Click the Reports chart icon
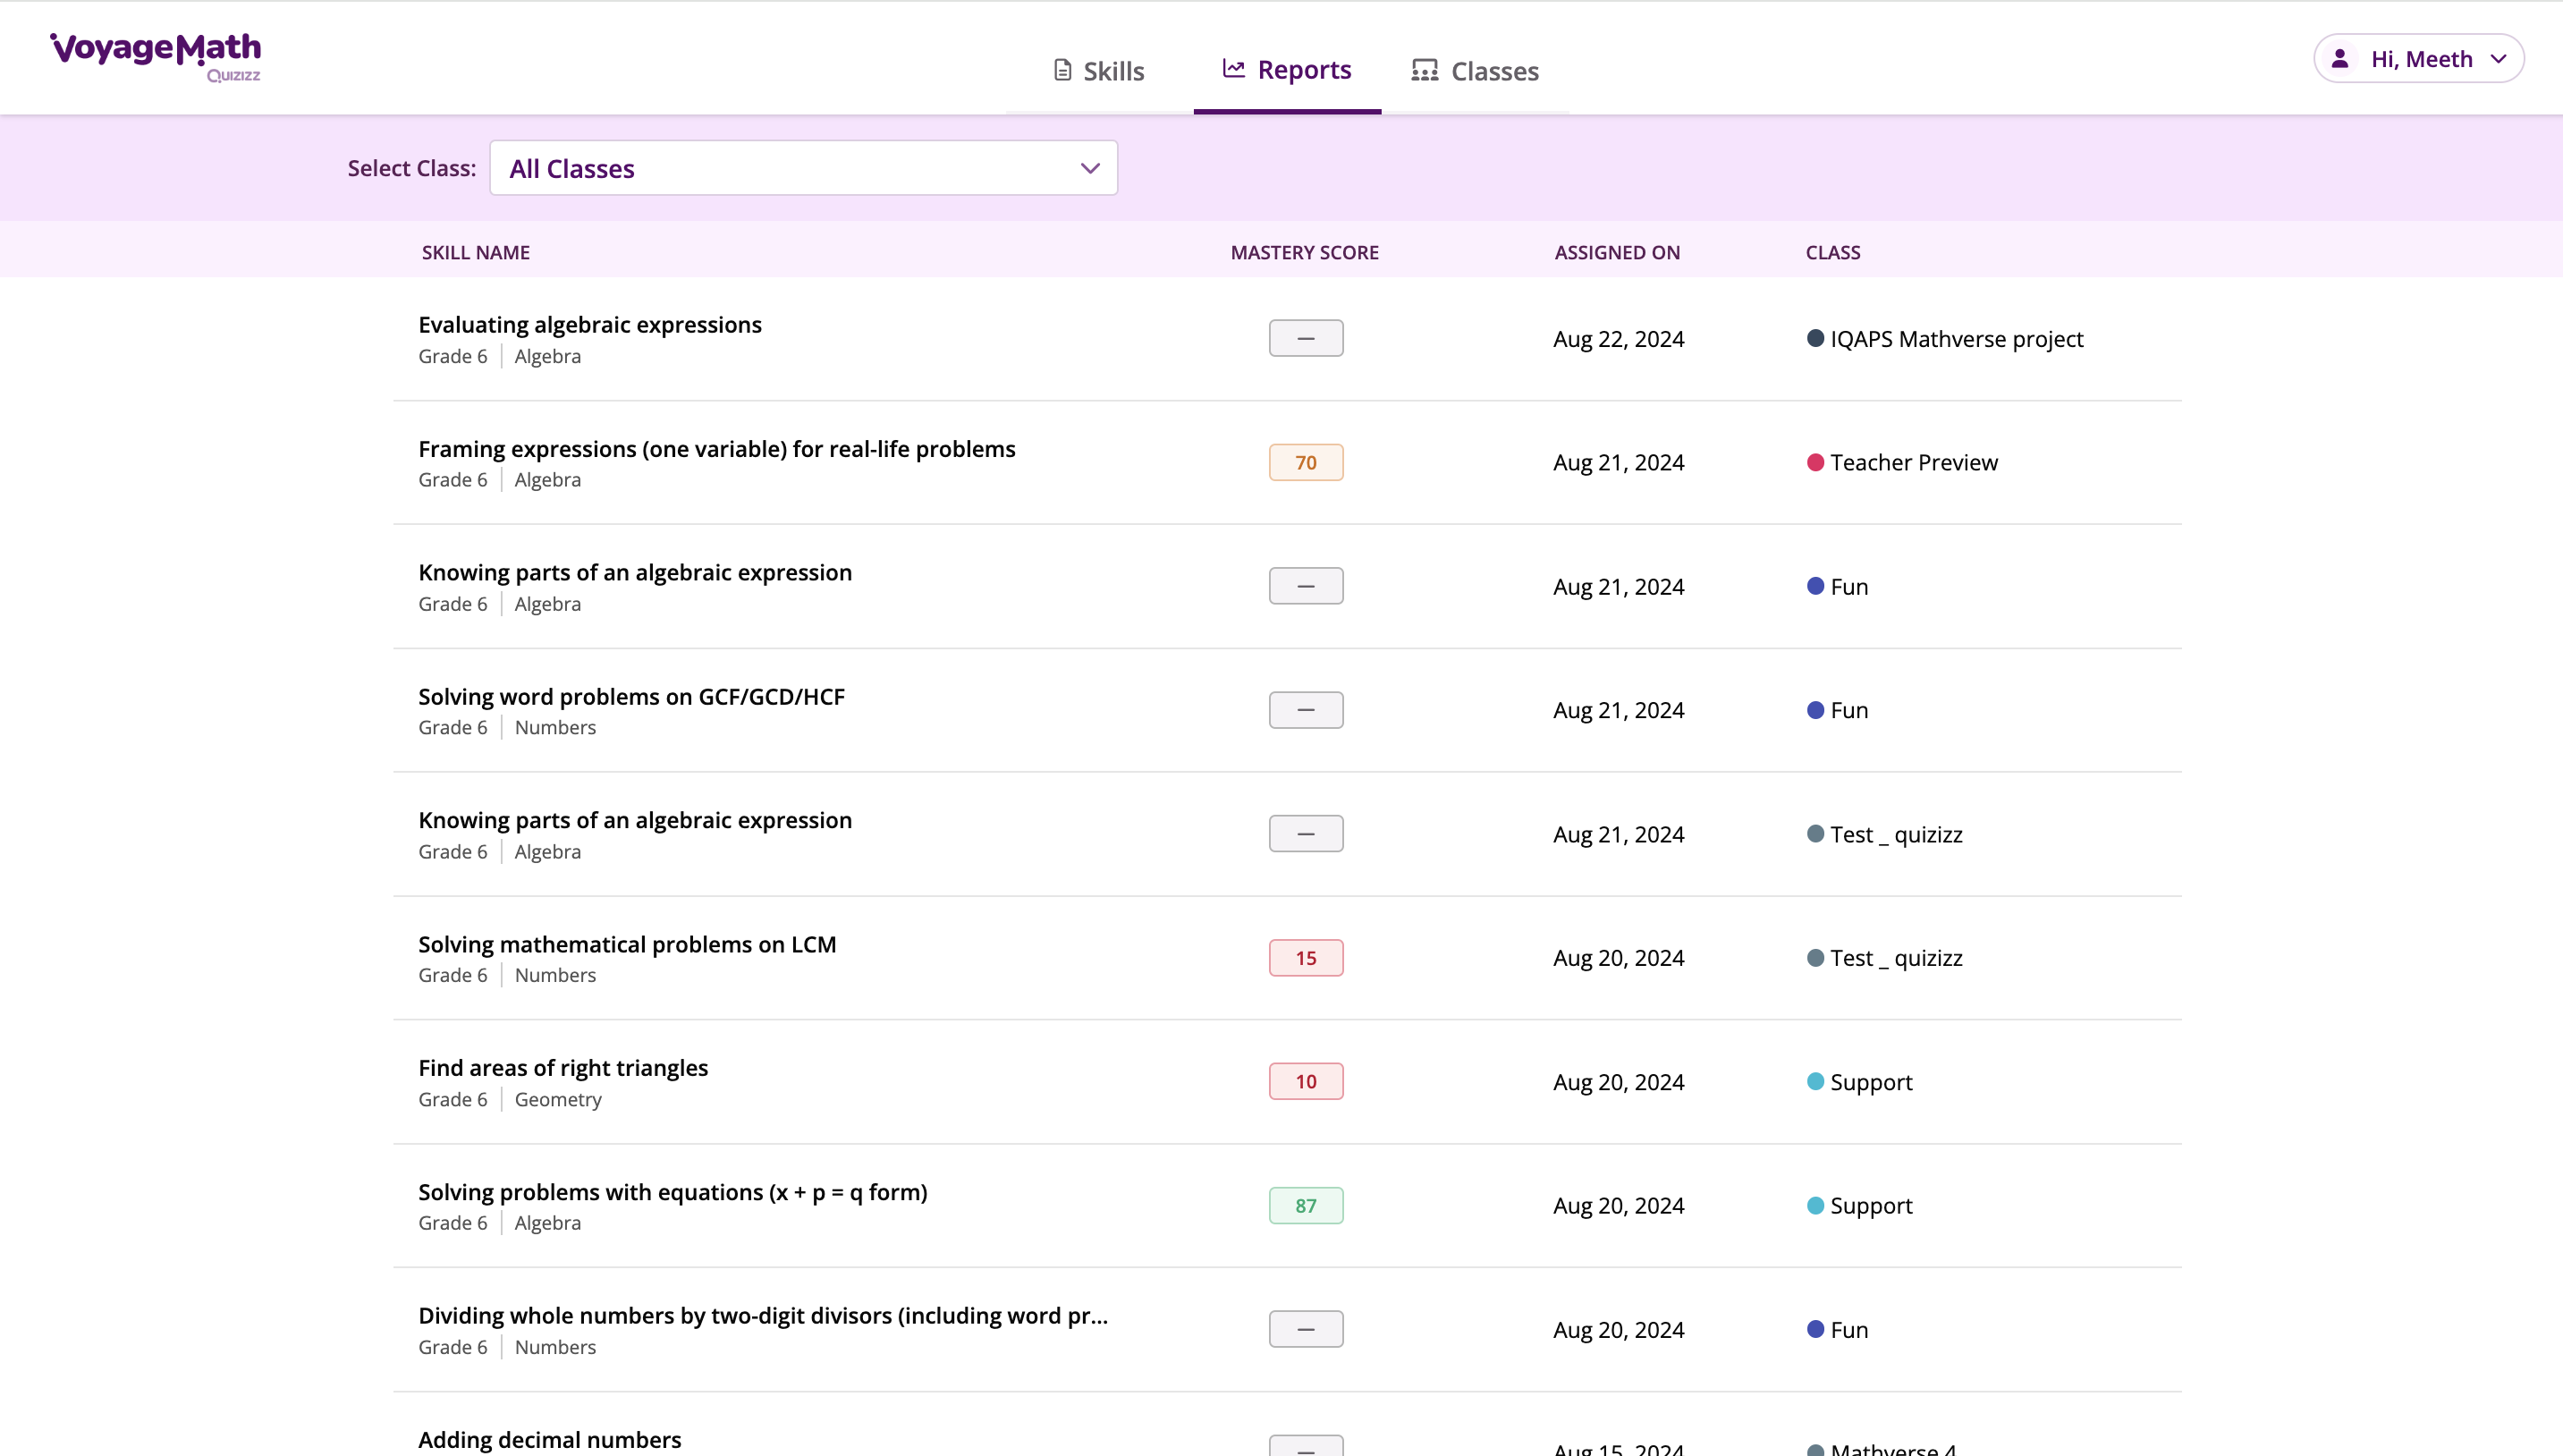The width and height of the screenshot is (2563, 1456). pos(1233,68)
